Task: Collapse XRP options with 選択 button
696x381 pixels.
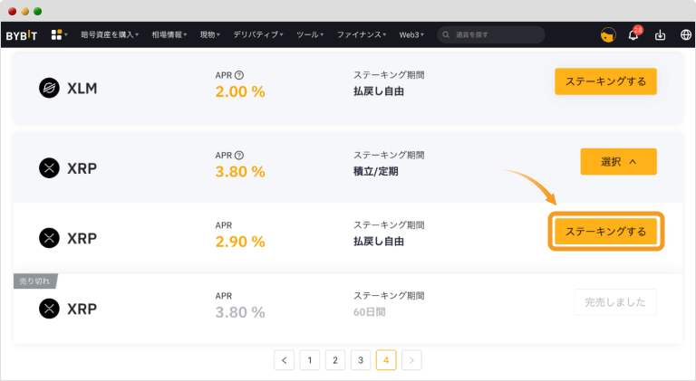Action: pos(618,162)
